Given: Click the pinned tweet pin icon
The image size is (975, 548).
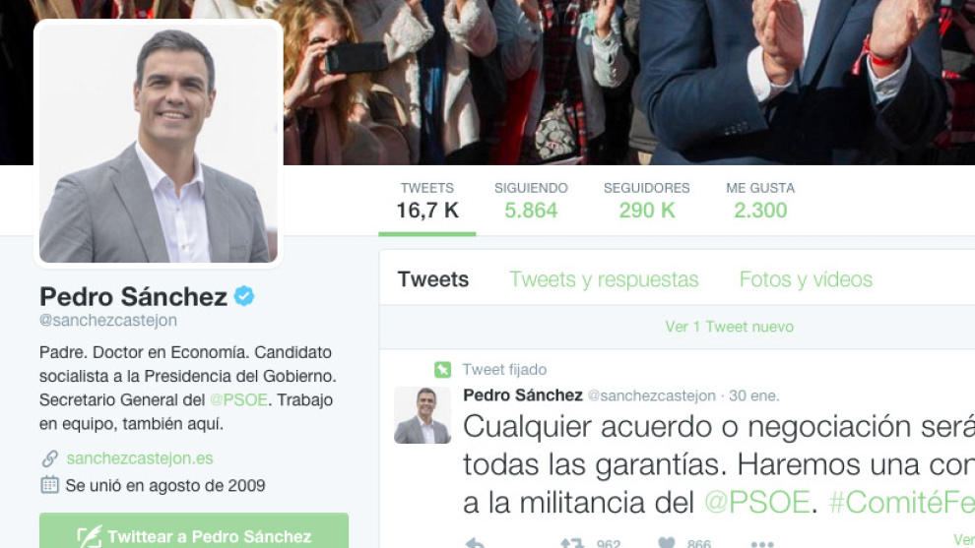Looking at the screenshot, I should tap(442, 370).
